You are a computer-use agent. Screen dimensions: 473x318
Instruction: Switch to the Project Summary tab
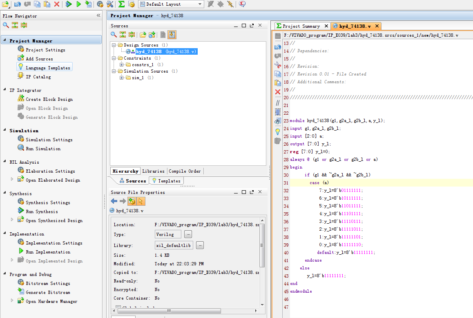click(x=301, y=26)
